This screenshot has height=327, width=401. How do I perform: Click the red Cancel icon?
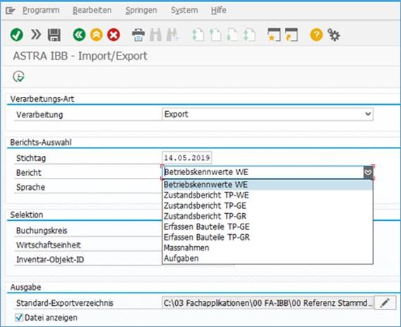113,34
